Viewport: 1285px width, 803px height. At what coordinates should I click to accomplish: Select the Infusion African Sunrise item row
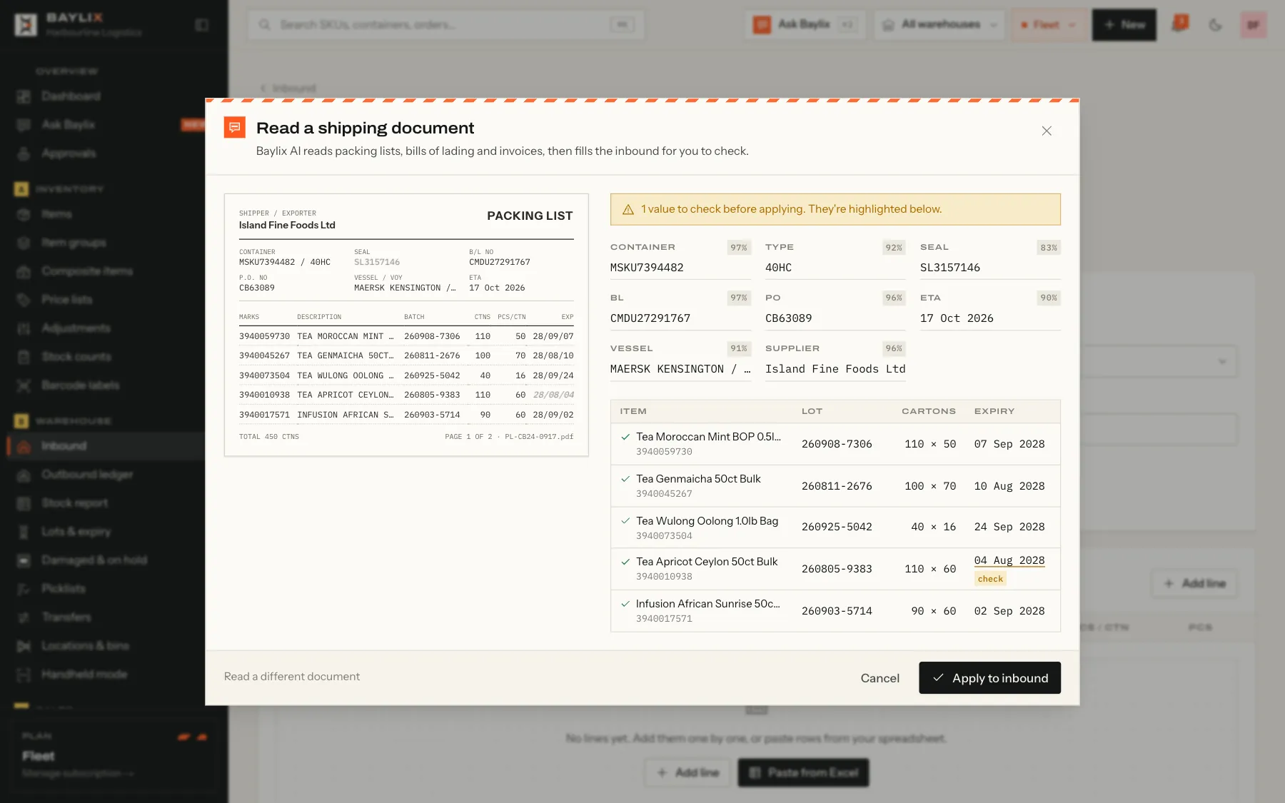[835, 611]
